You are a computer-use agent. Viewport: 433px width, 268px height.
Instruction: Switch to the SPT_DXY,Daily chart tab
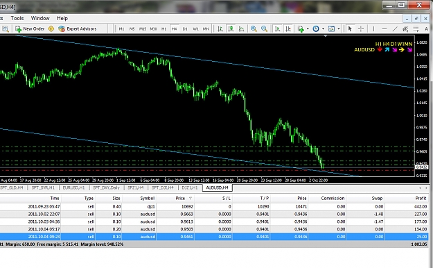(106, 187)
